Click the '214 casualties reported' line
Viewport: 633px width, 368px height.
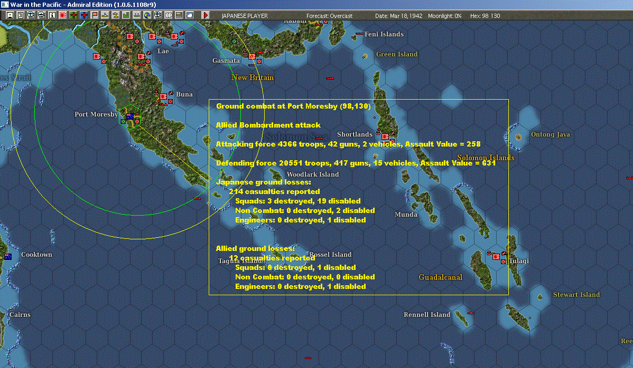pos(274,192)
